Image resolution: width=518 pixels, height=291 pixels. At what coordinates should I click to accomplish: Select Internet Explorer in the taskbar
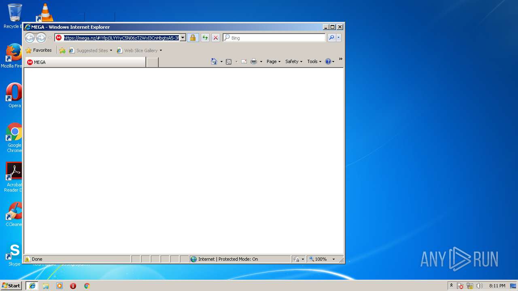click(x=32, y=285)
